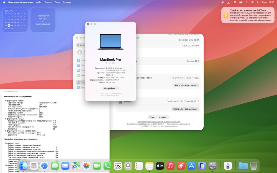Image resolution: width=277 pixels, height=173 pixels.
Task: Open the Downloads folder in Dock
Action: (243, 166)
